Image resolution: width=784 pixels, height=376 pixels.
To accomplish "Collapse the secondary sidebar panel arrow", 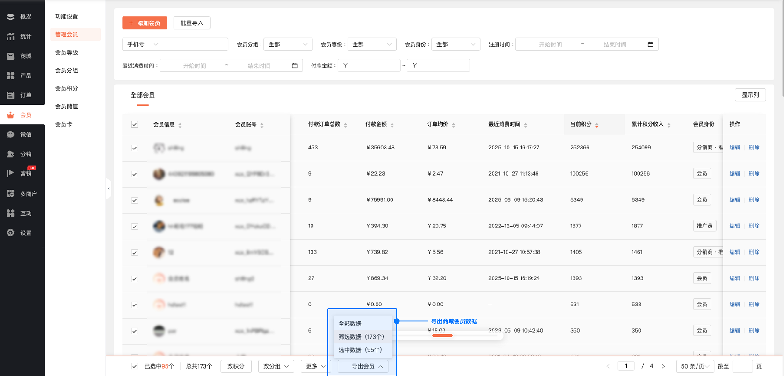I will 109,189.
